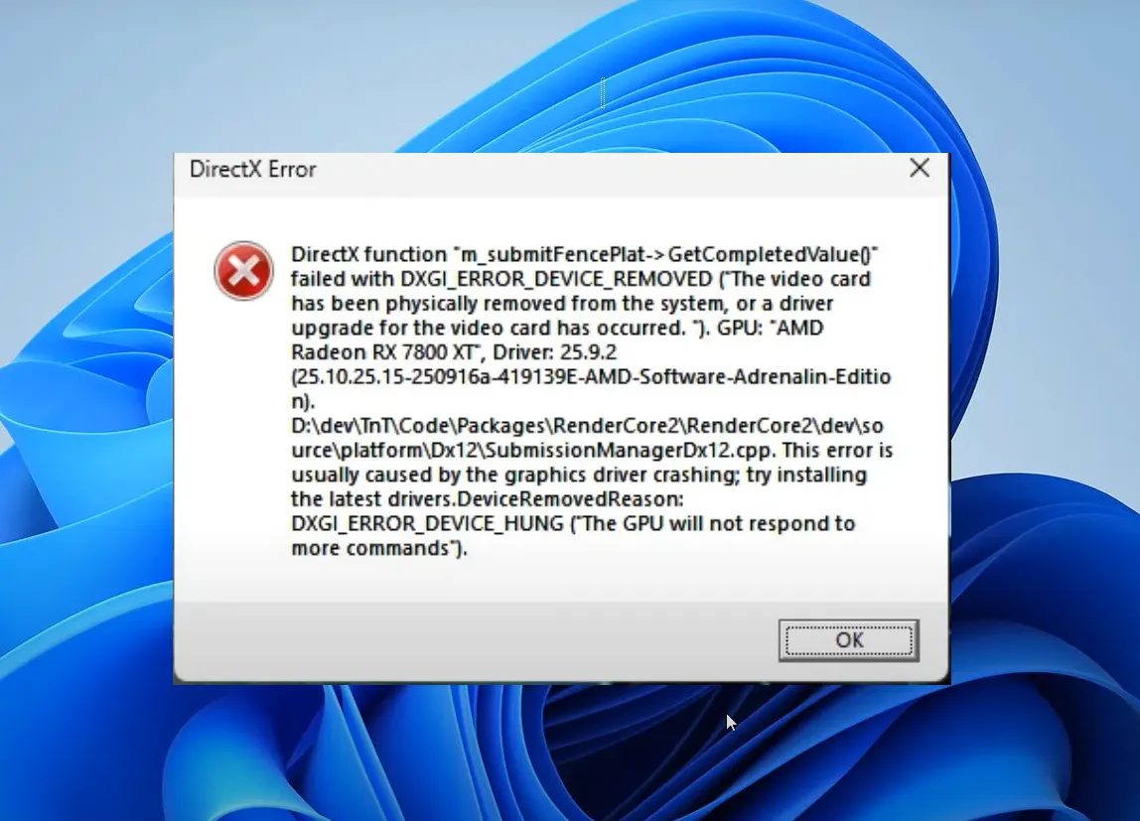Click the Driver: 25.9.2 version text
This screenshot has height=821, width=1140.
555,352
